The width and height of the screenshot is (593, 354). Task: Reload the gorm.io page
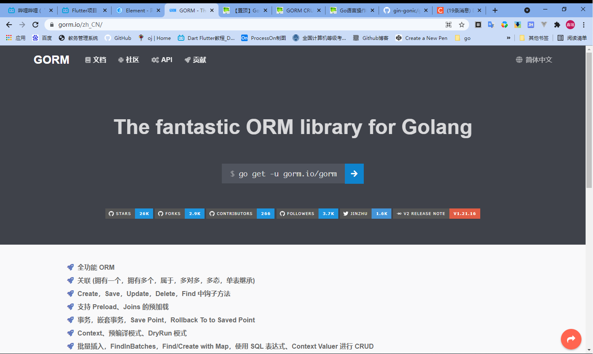[x=35, y=25]
